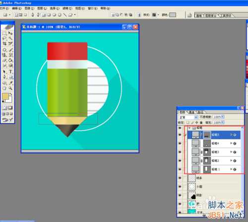The image size is (248, 222).
Task: Open the blend mode dropdown
Action: tap(188, 117)
